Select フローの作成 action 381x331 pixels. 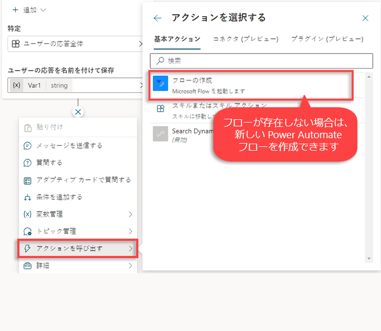(251, 85)
